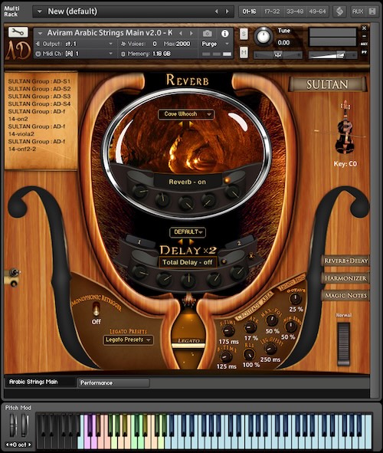
Task: Open the instrument name dropdown arrow
Action: coord(40,33)
